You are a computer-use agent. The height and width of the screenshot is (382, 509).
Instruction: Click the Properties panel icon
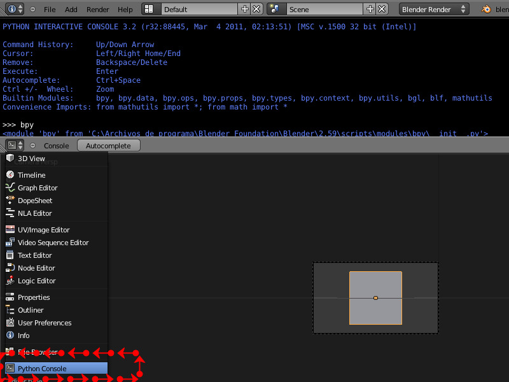click(10, 297)
